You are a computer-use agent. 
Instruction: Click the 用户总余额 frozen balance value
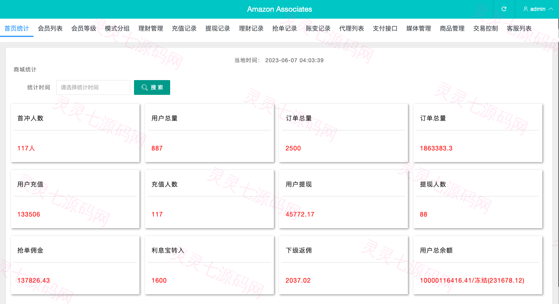point(472,280)
